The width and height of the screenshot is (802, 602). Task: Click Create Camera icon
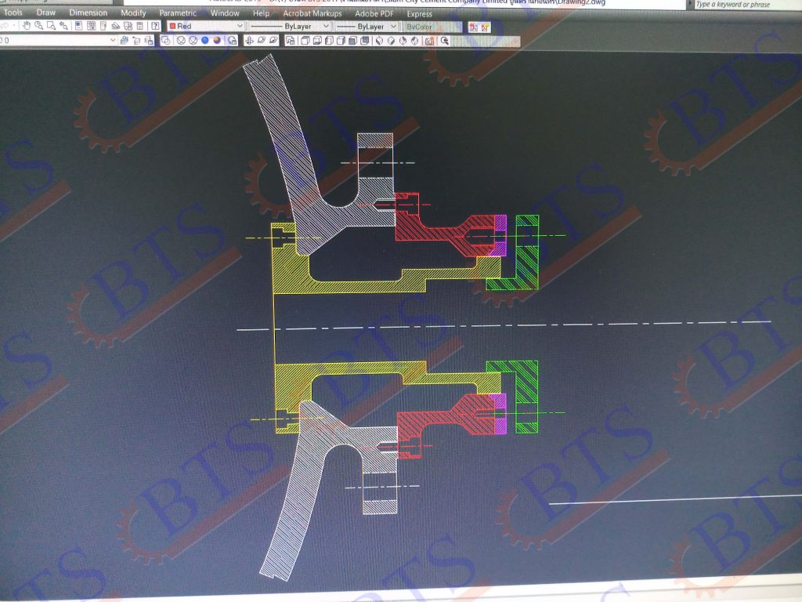click(x=430, y=41)
